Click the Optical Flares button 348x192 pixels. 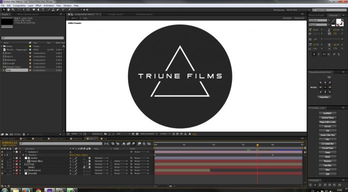point(327,118)
